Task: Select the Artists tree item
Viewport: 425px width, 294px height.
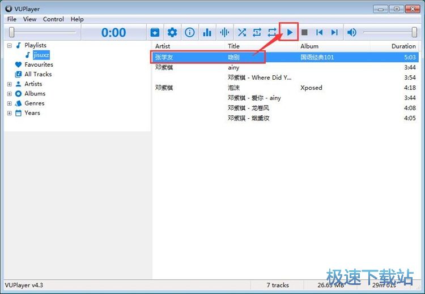Action: tap(33, 84)
